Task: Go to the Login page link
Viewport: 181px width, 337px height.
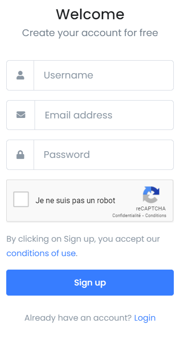Action: (x=145, y=318)
